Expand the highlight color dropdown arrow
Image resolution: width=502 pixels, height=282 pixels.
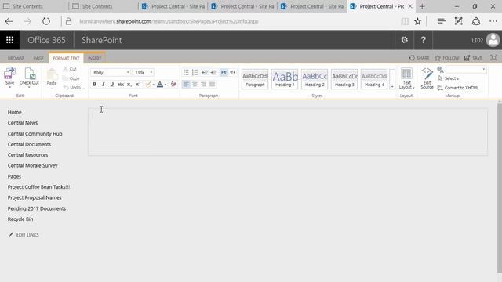(x=154, y=85)
